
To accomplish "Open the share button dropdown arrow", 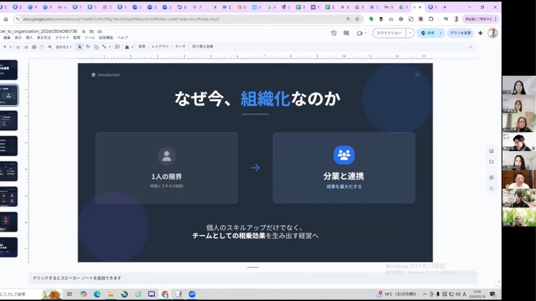I will (441, 33).
